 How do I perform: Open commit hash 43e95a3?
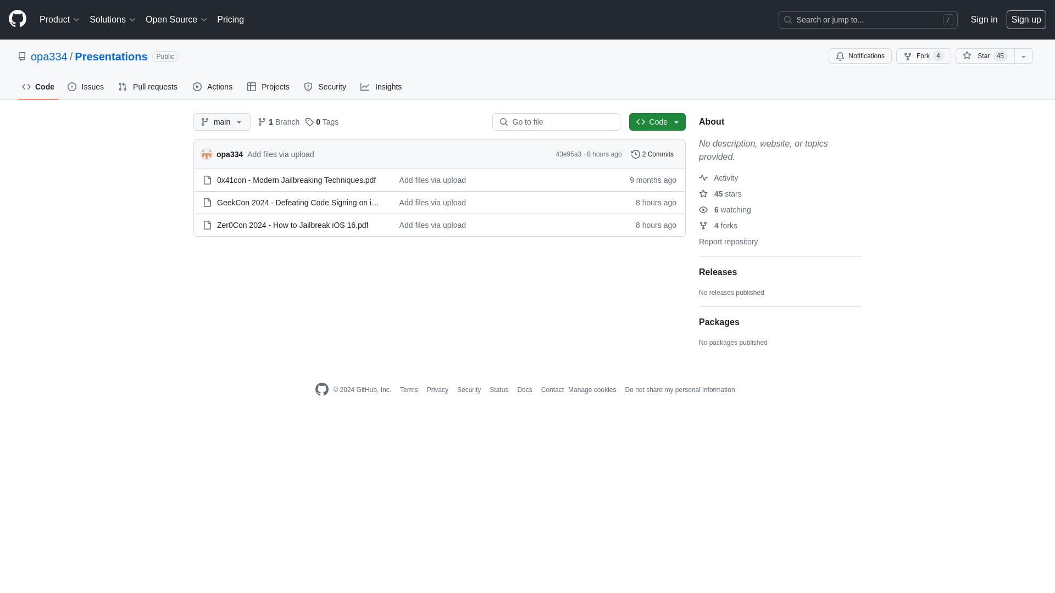tap(568, 154)
